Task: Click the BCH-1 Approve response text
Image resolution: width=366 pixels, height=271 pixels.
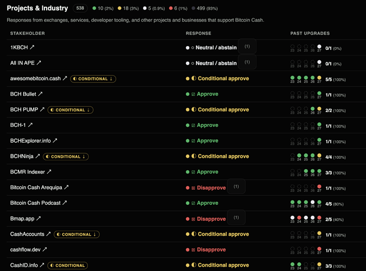Action: pyautogui.click(x=208, y=125)
